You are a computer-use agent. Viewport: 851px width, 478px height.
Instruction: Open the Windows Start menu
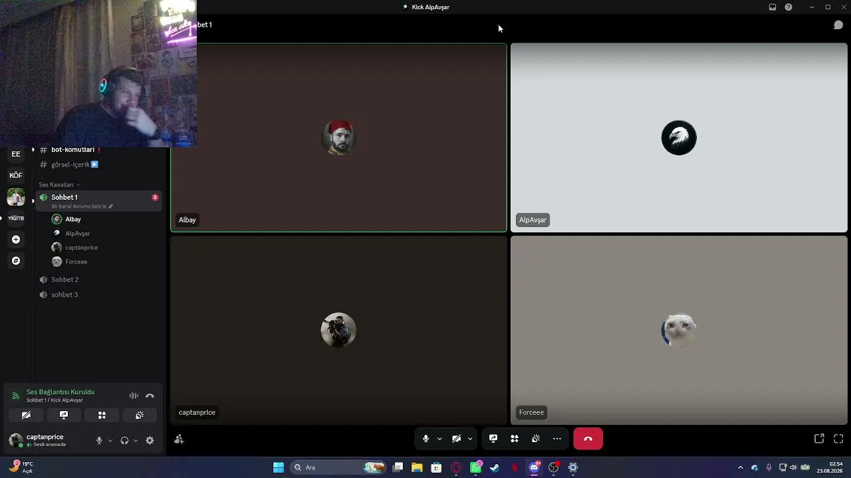click(x=279, y=467)
